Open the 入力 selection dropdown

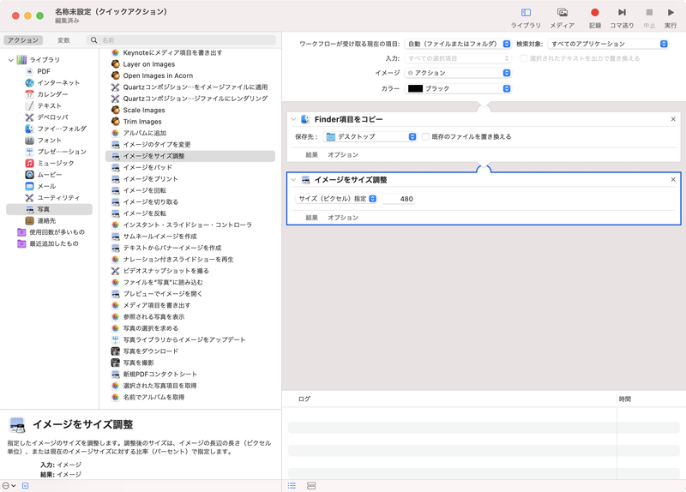point(458,58)
